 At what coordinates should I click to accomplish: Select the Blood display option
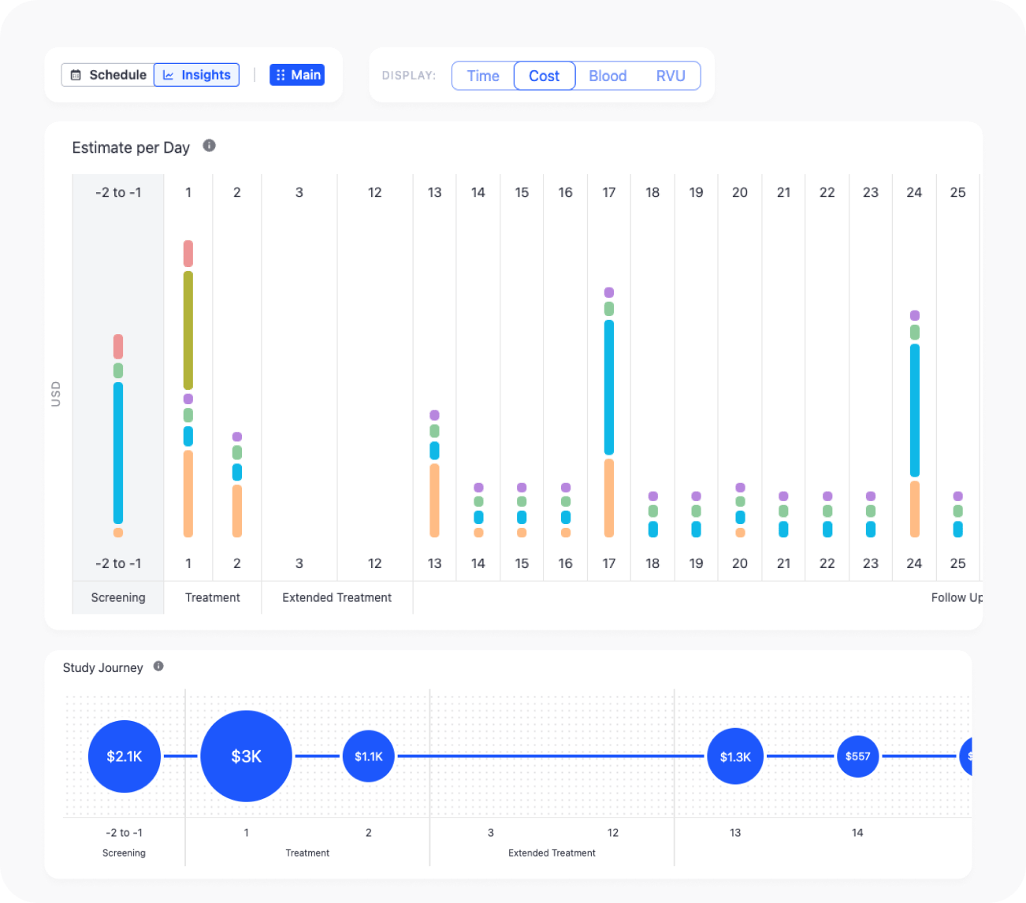click(x=608, y=76)
